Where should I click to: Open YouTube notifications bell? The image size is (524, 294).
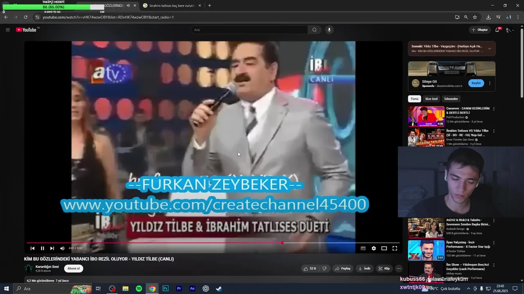pyautogui.click(x=497, y=30)
